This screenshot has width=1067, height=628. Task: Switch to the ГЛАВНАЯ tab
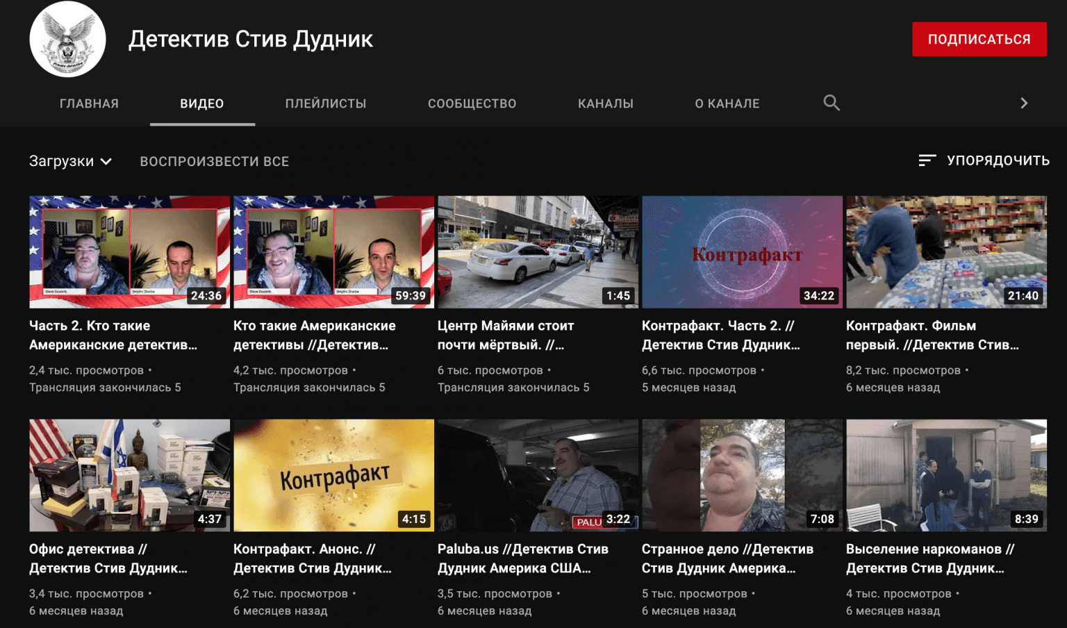click(89, 104)
